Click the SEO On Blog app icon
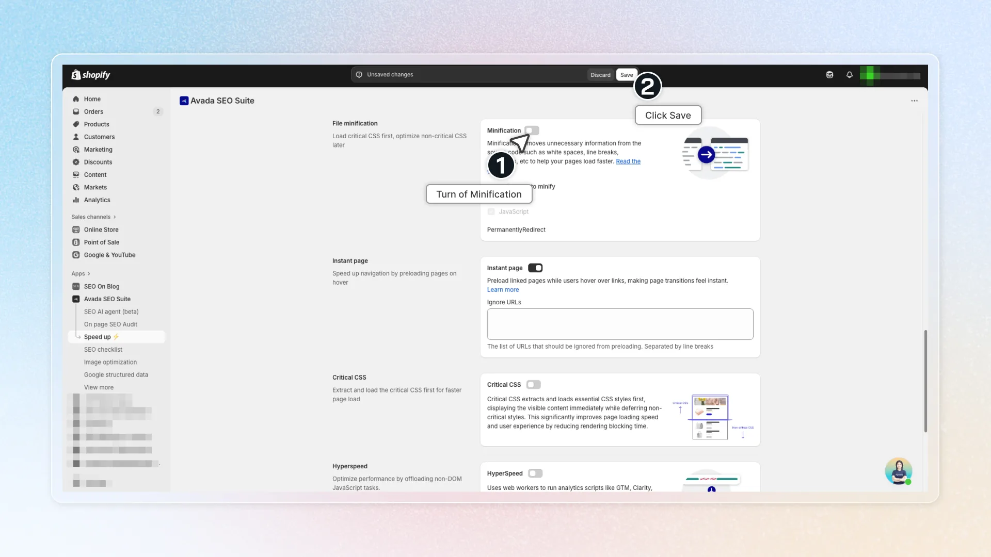 click(x=76, y=286)
